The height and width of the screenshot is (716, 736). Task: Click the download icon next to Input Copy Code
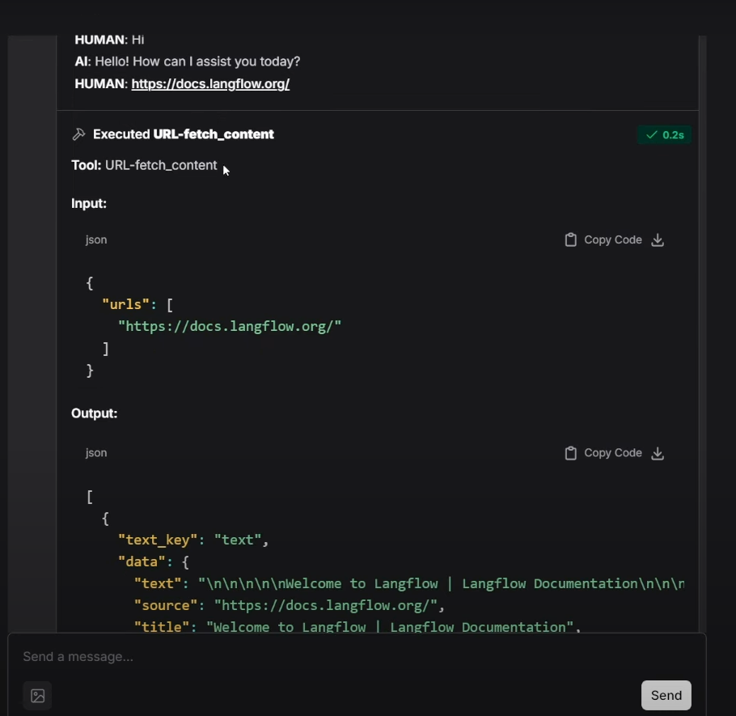click(658, 239)
